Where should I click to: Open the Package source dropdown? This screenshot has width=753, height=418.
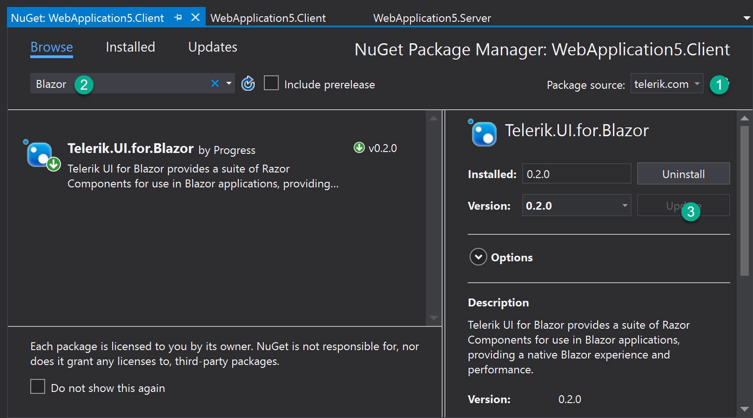click(x=666, y=84)
